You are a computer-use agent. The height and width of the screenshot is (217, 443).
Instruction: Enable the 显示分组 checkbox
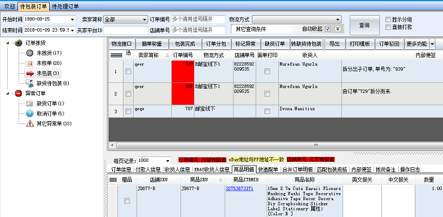coord(388,20)
